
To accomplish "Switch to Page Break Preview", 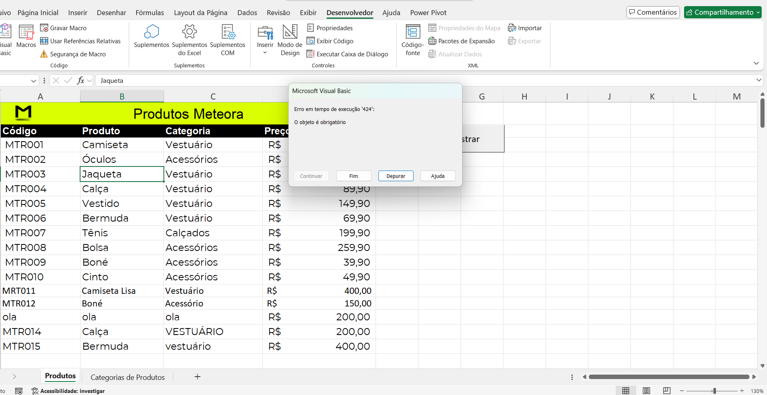I will (x=666, y=391).
